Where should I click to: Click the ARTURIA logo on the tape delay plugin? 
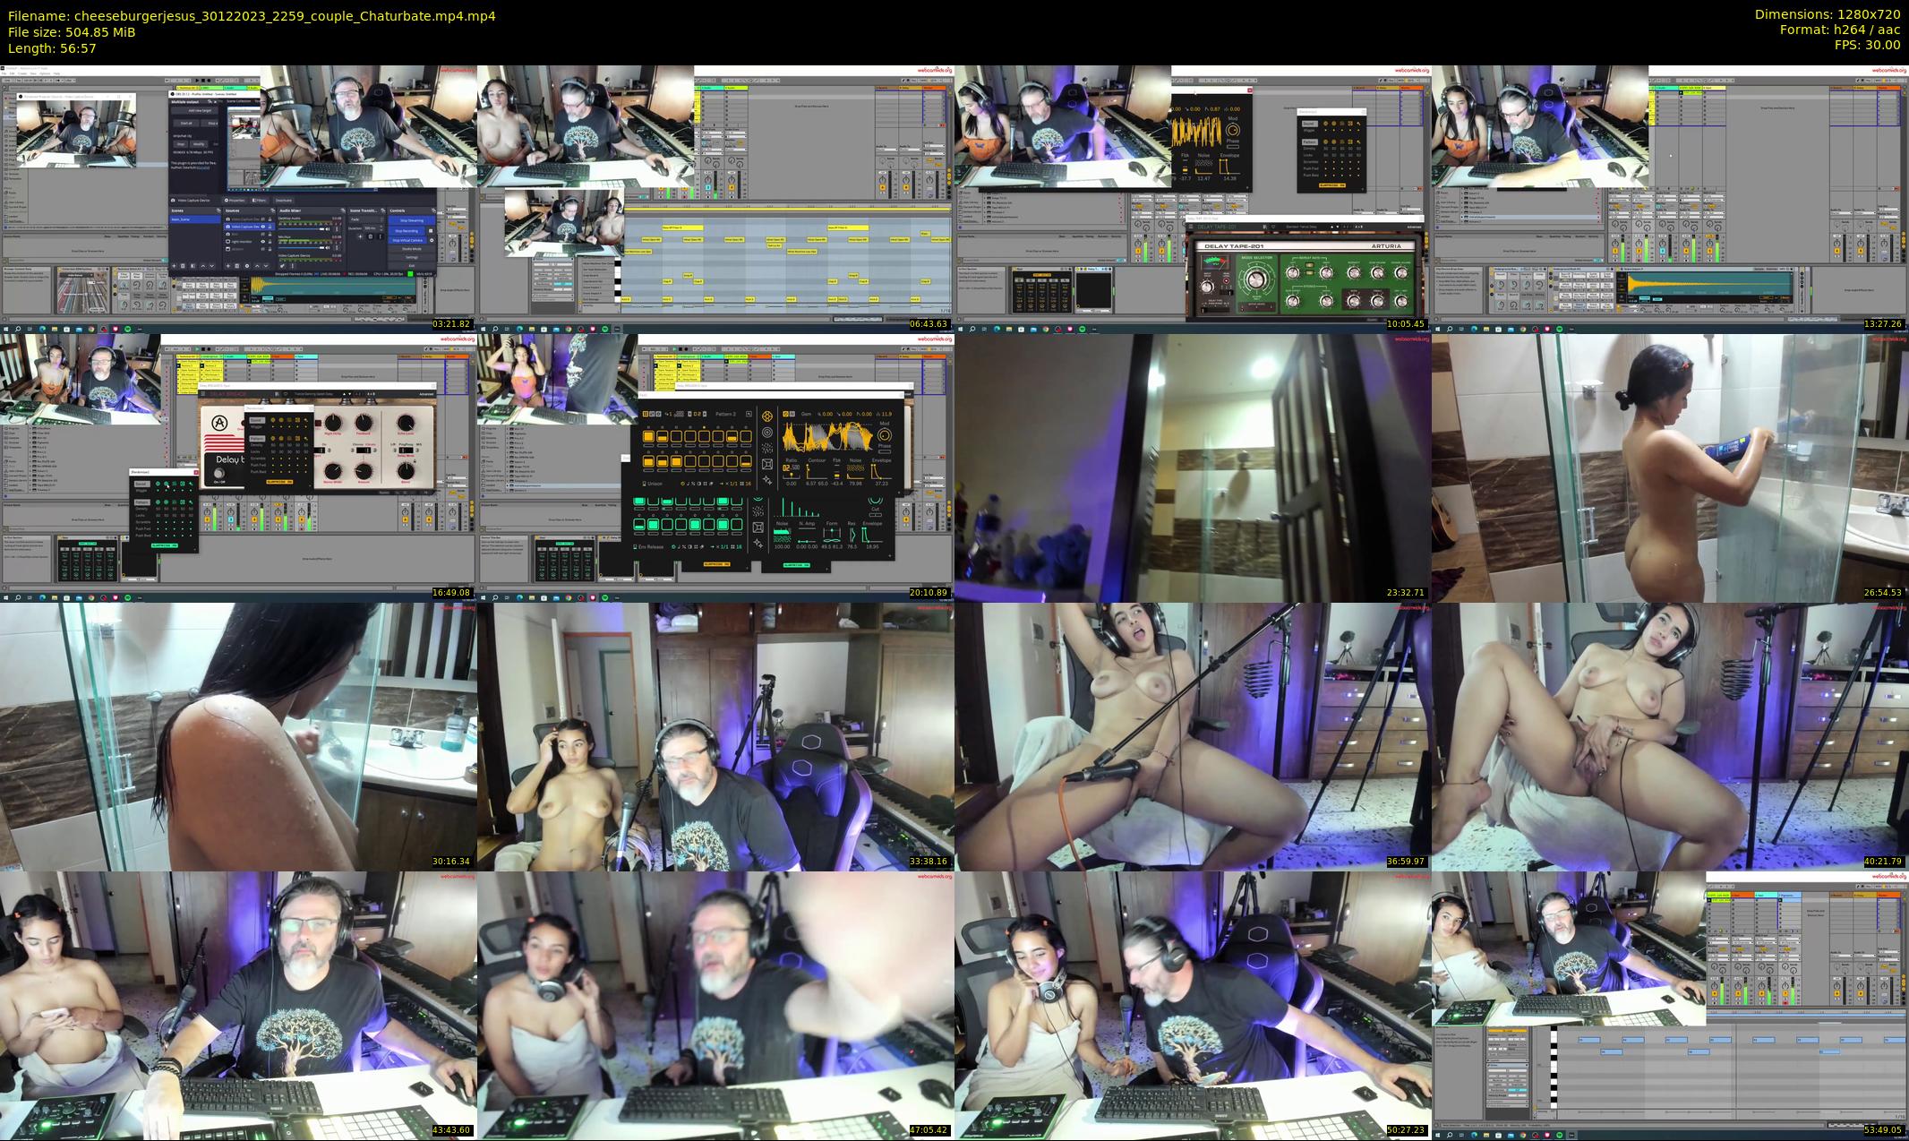tap(1386, 246)
